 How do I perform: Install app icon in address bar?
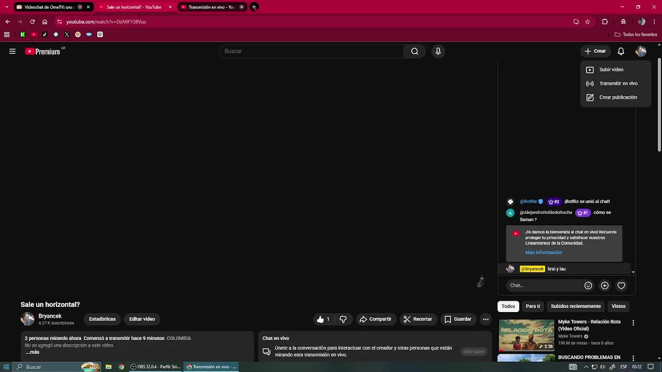point(576,22)
